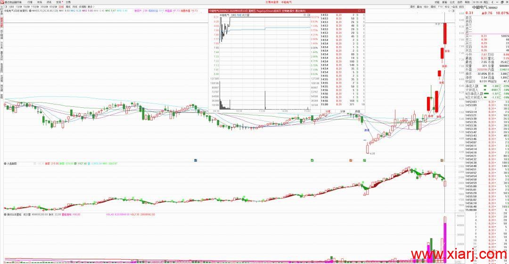Click the diamond icon at chart top right

(x=449, y=11)
